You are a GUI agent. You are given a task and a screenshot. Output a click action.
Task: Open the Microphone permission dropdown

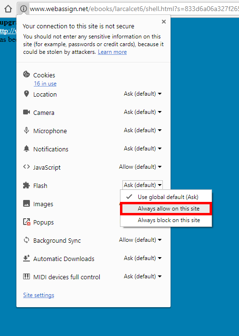coord(143,130)
